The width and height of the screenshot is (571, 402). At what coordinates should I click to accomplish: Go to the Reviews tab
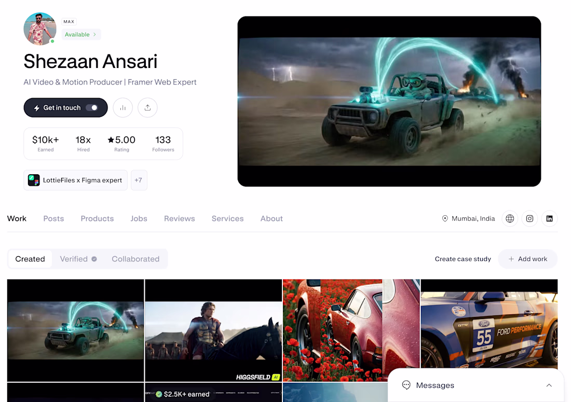click(180, 219)
